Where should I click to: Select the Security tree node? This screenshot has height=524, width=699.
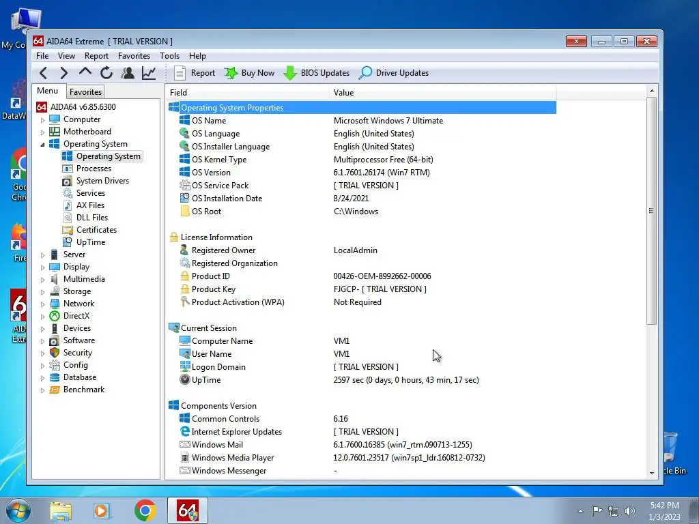pyautogui.click(x=77, y=353)
